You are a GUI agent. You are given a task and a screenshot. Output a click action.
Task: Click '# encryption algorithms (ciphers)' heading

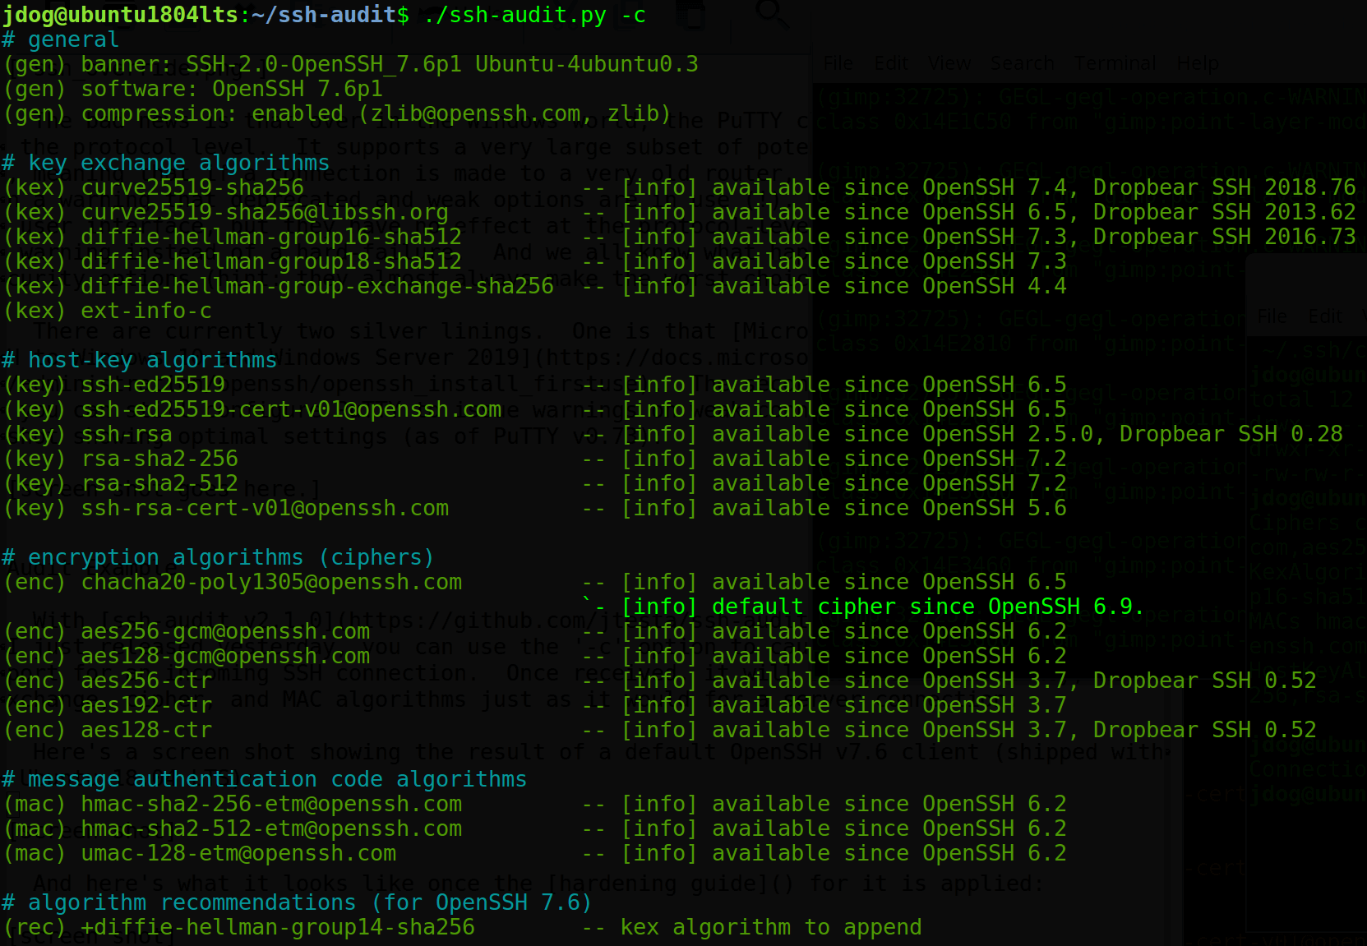point(219,557)
